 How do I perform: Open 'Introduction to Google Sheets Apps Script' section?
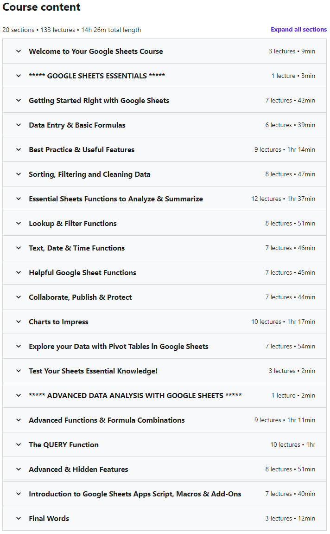tap(135, 494)
